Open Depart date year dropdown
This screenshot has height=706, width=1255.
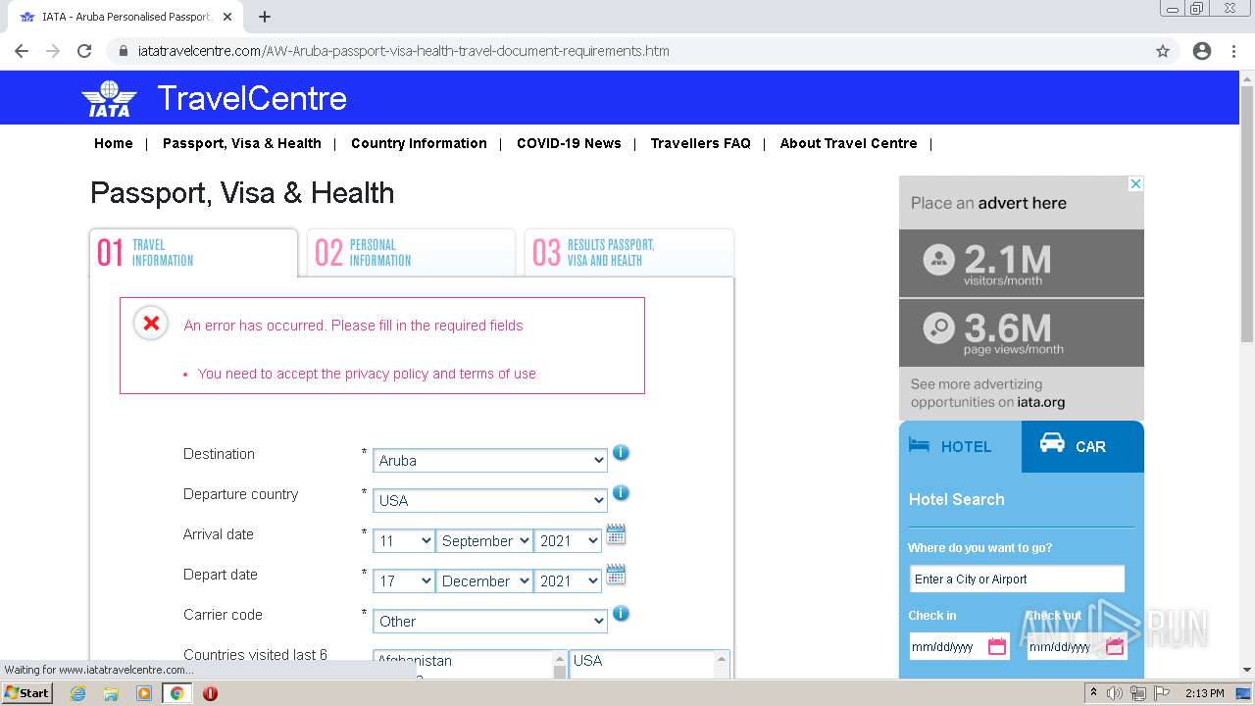pyautogui.click(x=568, y=581)
